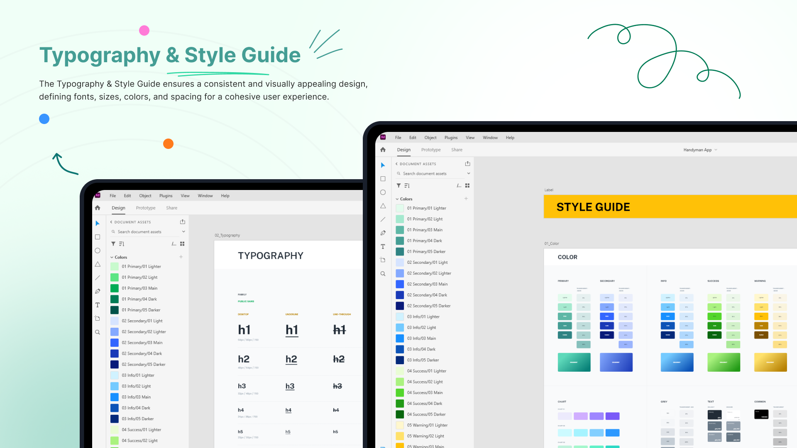The width and height of the screenshot is (797, 448).
Task: Add new color with plus in right panel
Action: 466,199
